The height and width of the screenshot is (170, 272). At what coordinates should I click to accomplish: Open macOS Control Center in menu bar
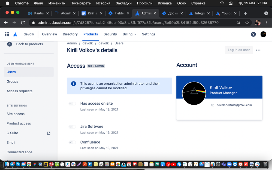point(231,3)
